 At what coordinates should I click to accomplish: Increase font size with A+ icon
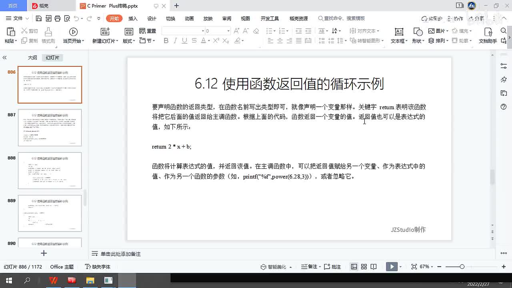pyautogui.click(x=237, y=31)
